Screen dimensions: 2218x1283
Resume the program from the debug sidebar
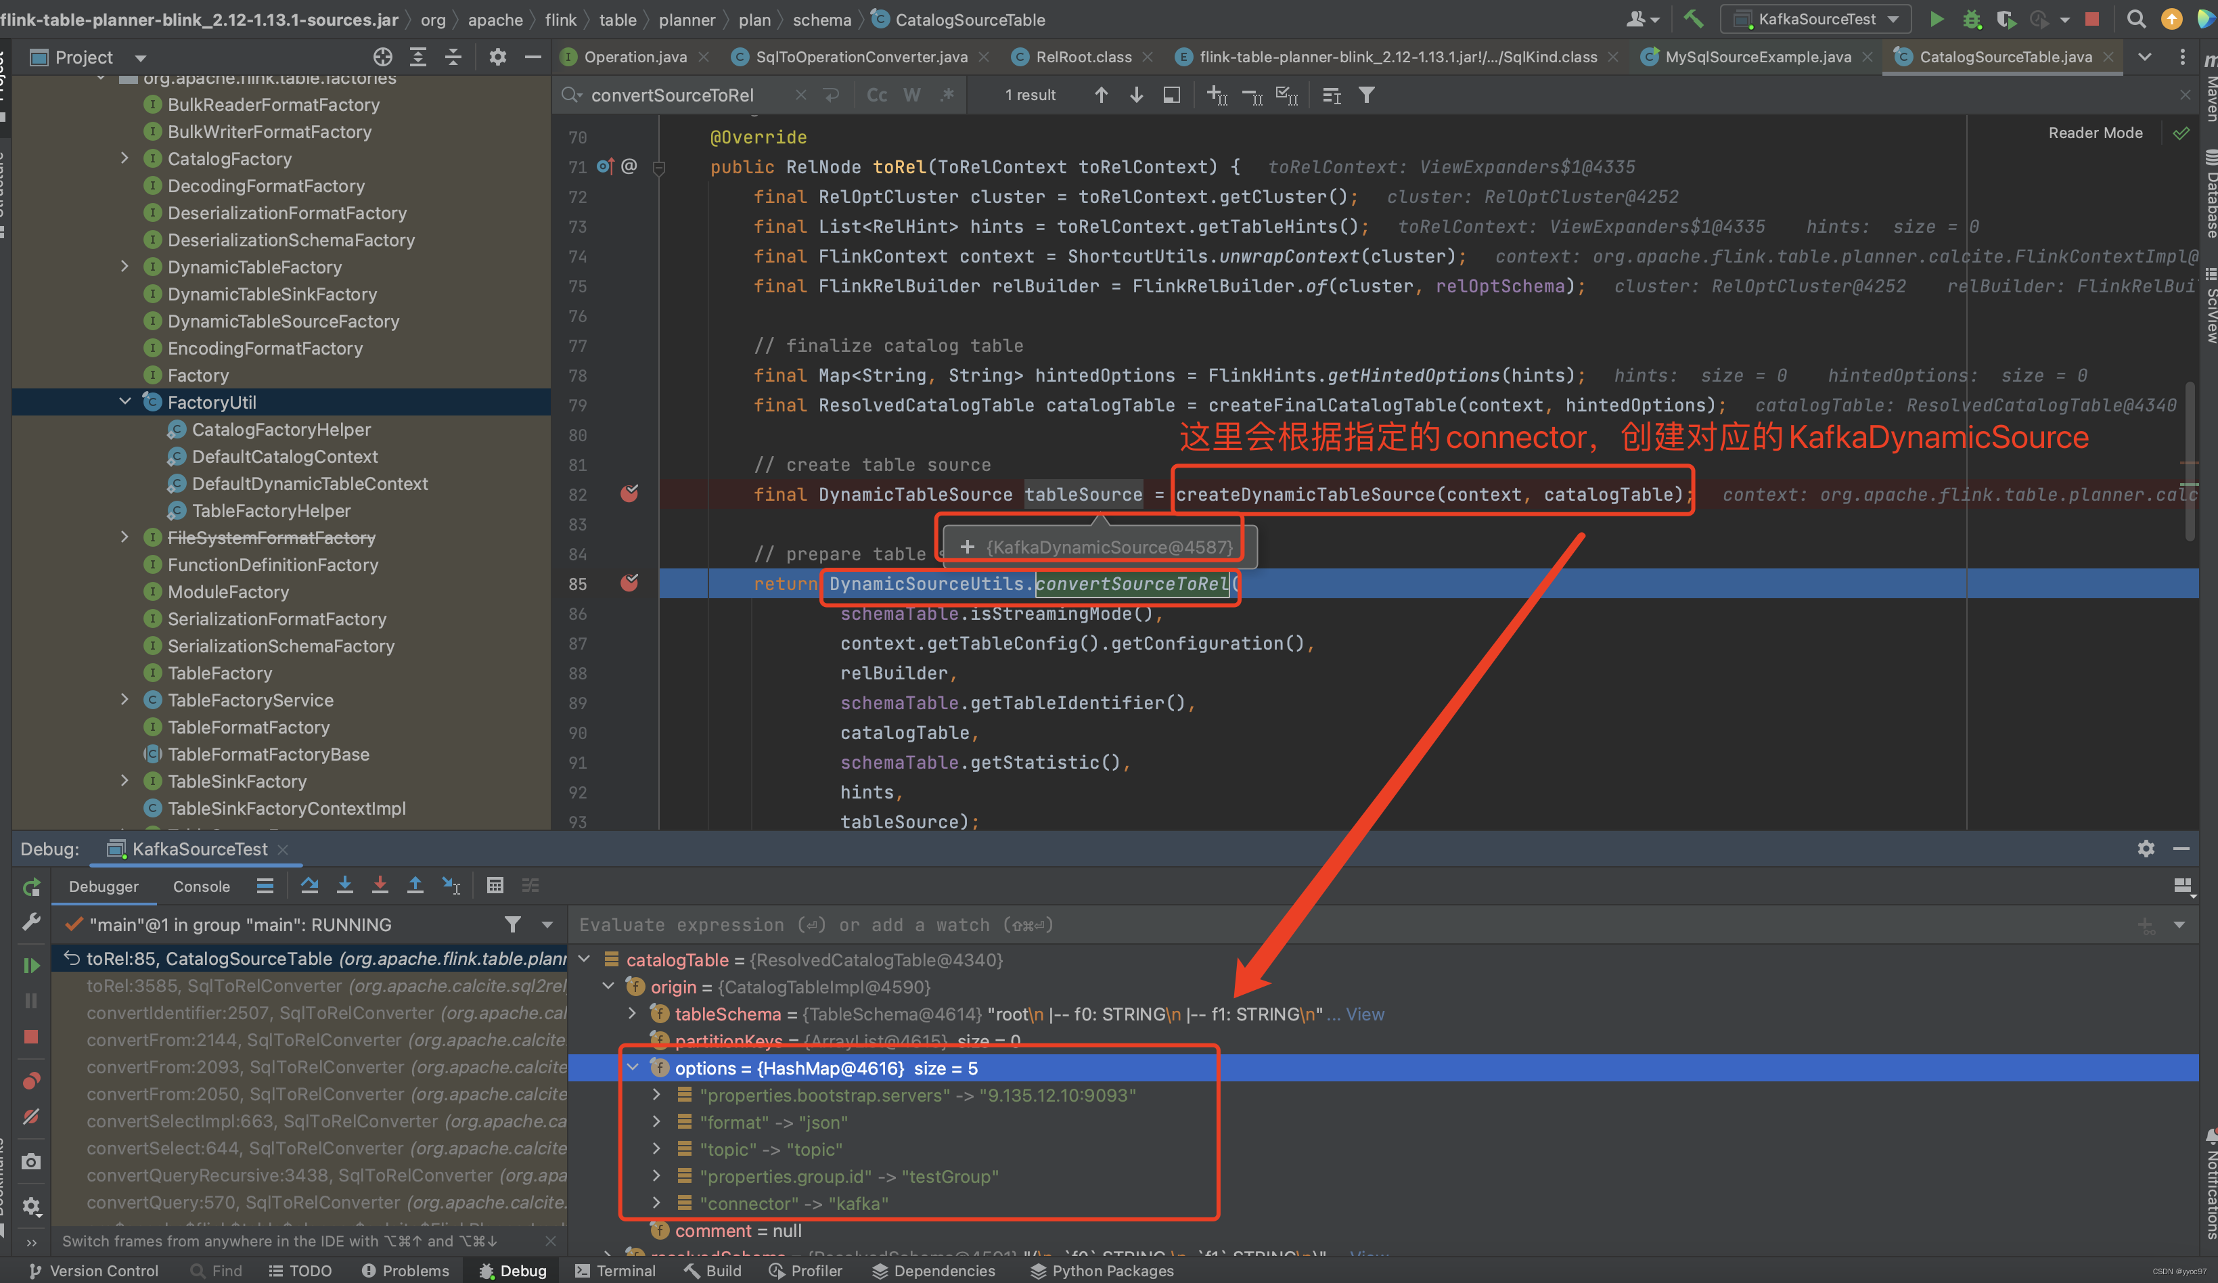point(31,966)
